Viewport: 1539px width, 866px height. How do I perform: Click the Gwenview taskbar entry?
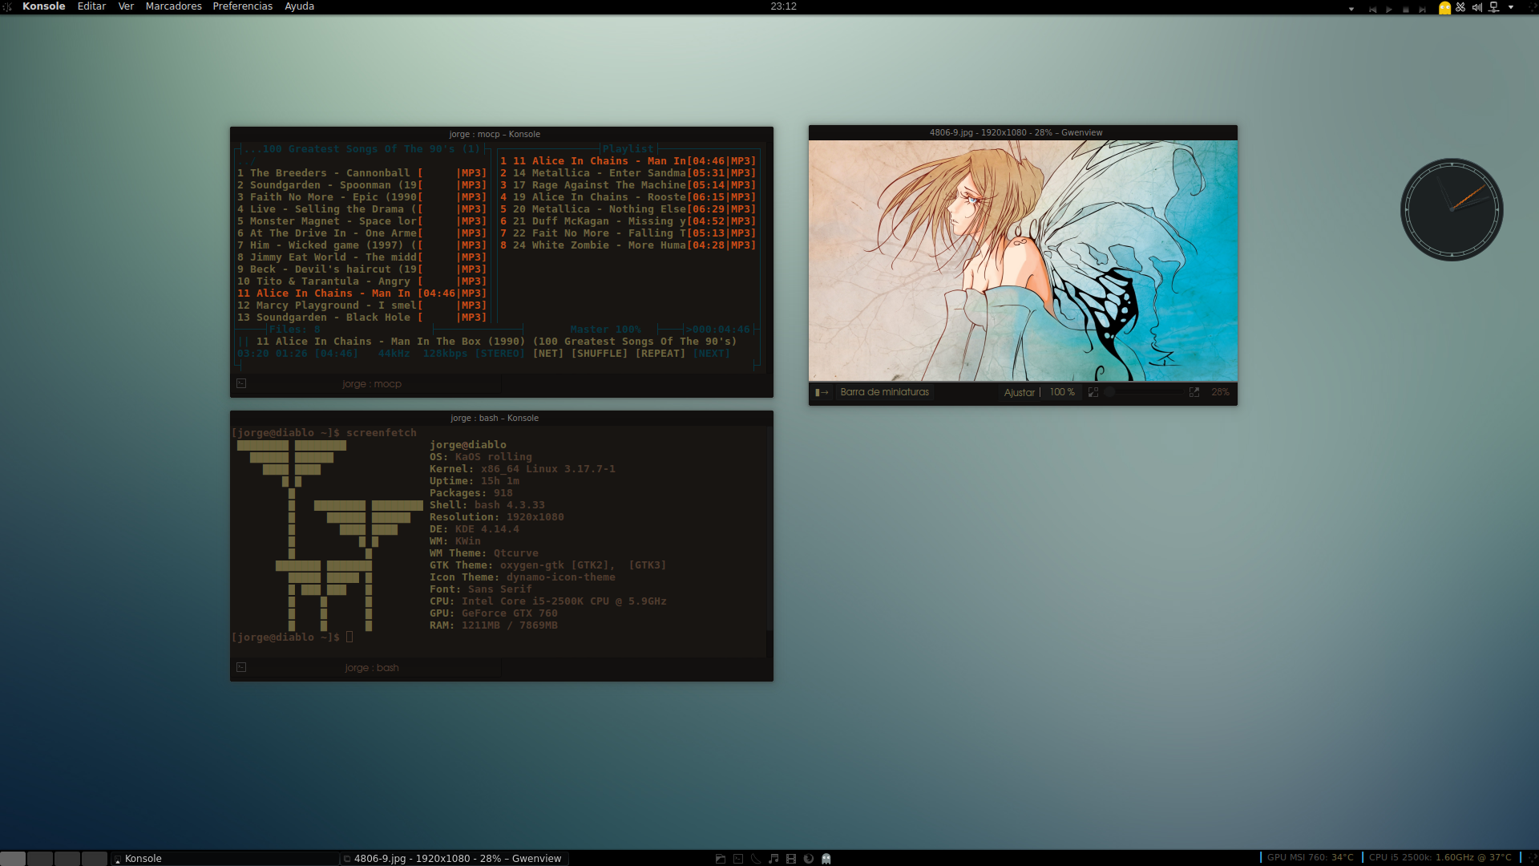click(454, 858)
